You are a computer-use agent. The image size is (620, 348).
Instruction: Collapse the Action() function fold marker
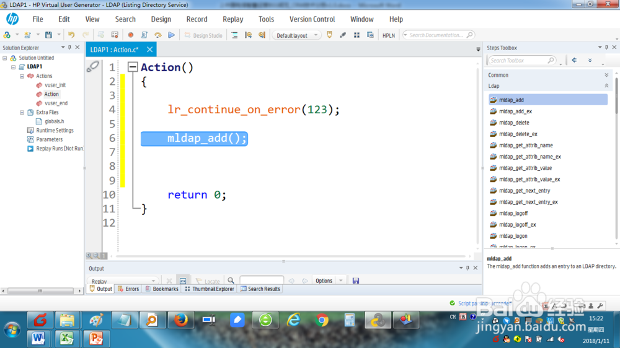(x=133, y=67)
